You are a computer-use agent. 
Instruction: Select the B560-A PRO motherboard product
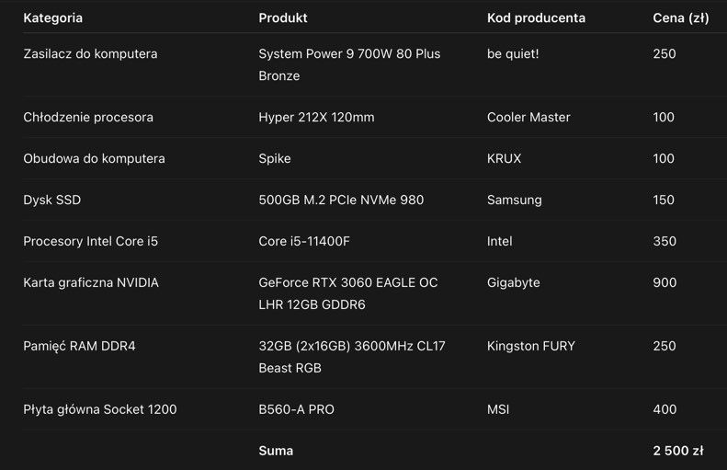pos(296,409)
